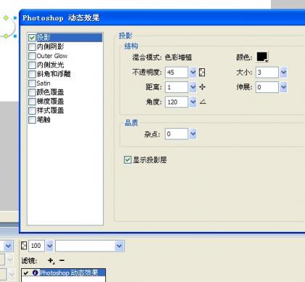
Task: Select 样式覆盖 in the effects list
Action: tap(50, 110)
